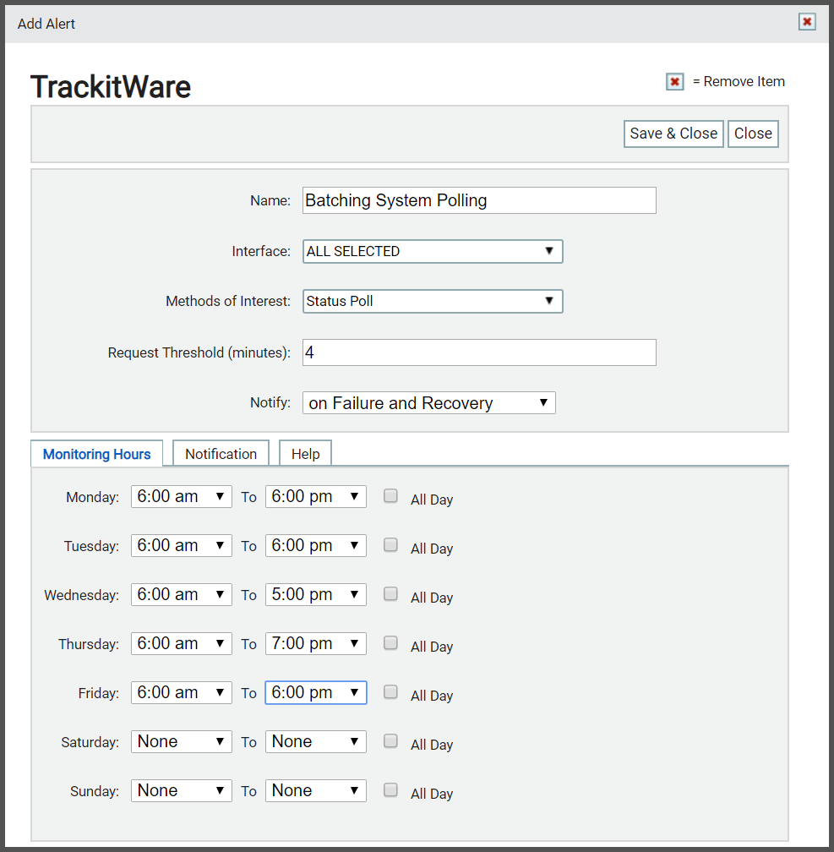Open Wednesday start time dropdown
The height and width of the screenshot is (852, 834).
[182, 594]
